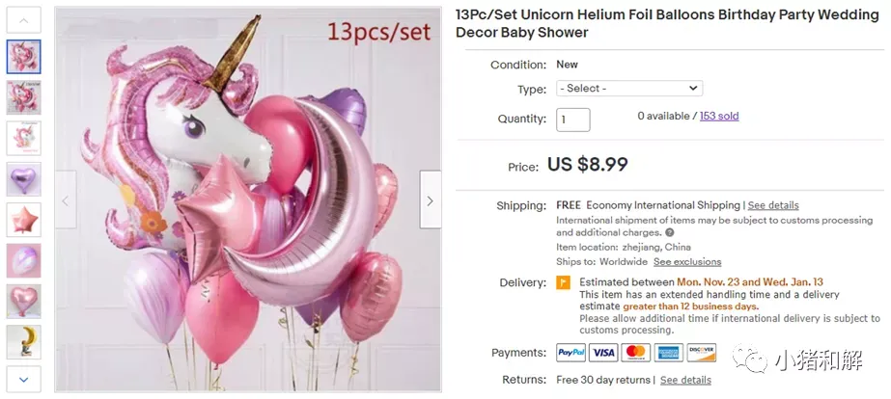Click the Discover card icon

tap(702, 353)
